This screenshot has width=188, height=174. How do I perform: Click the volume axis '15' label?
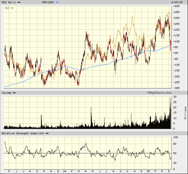tap(175, 113)
